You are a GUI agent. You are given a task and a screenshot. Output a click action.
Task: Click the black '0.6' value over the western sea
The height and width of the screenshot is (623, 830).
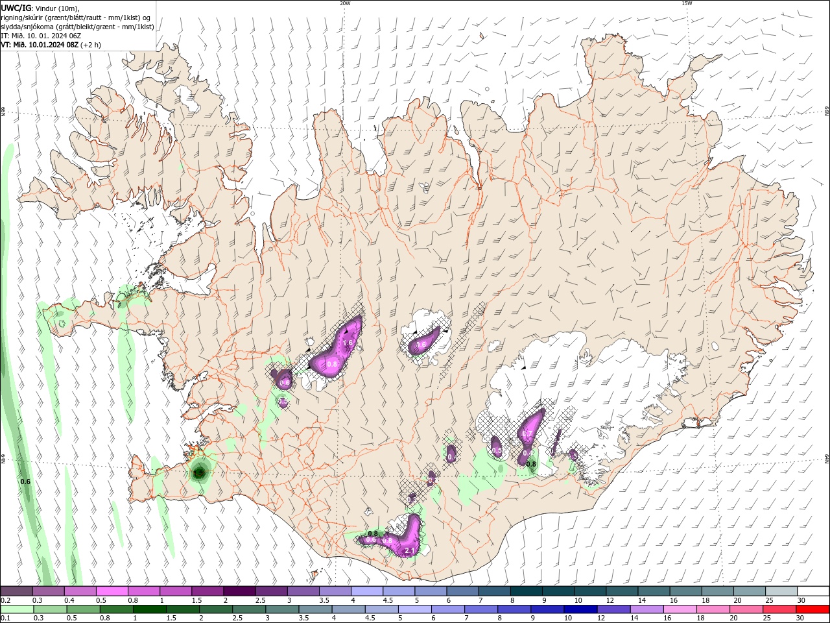pos(25,482)
